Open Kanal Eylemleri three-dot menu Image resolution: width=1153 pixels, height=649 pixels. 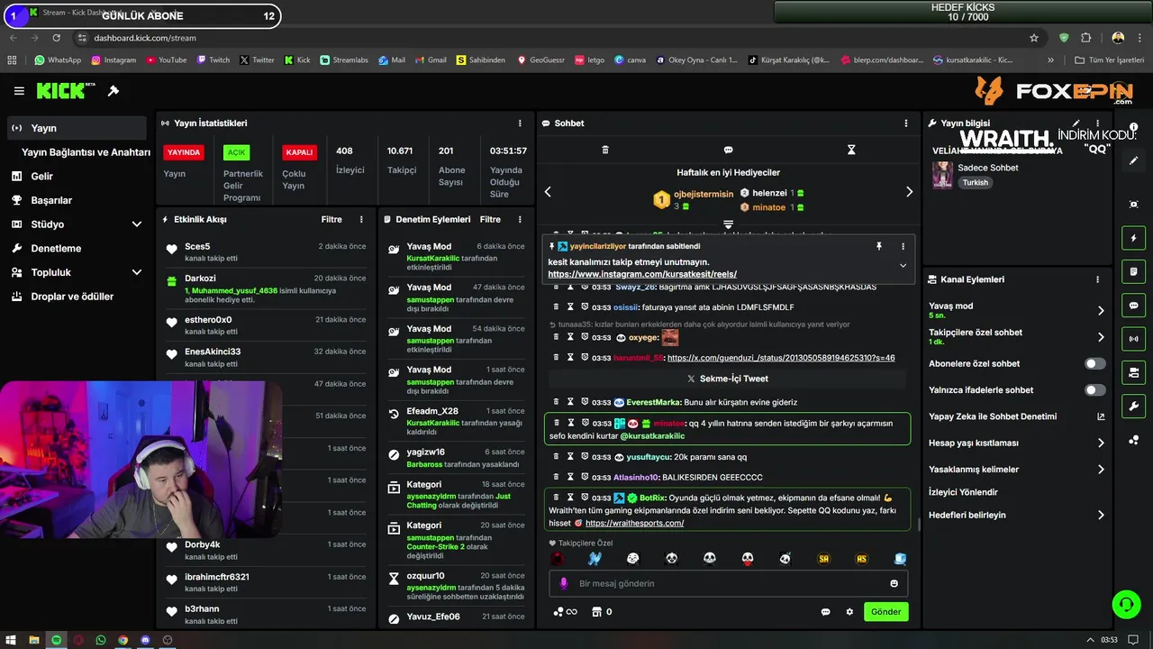1097,279
